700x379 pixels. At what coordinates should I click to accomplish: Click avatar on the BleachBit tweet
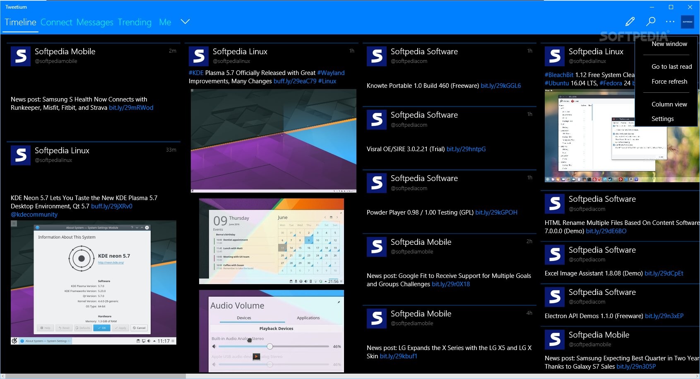coord(555,56)
